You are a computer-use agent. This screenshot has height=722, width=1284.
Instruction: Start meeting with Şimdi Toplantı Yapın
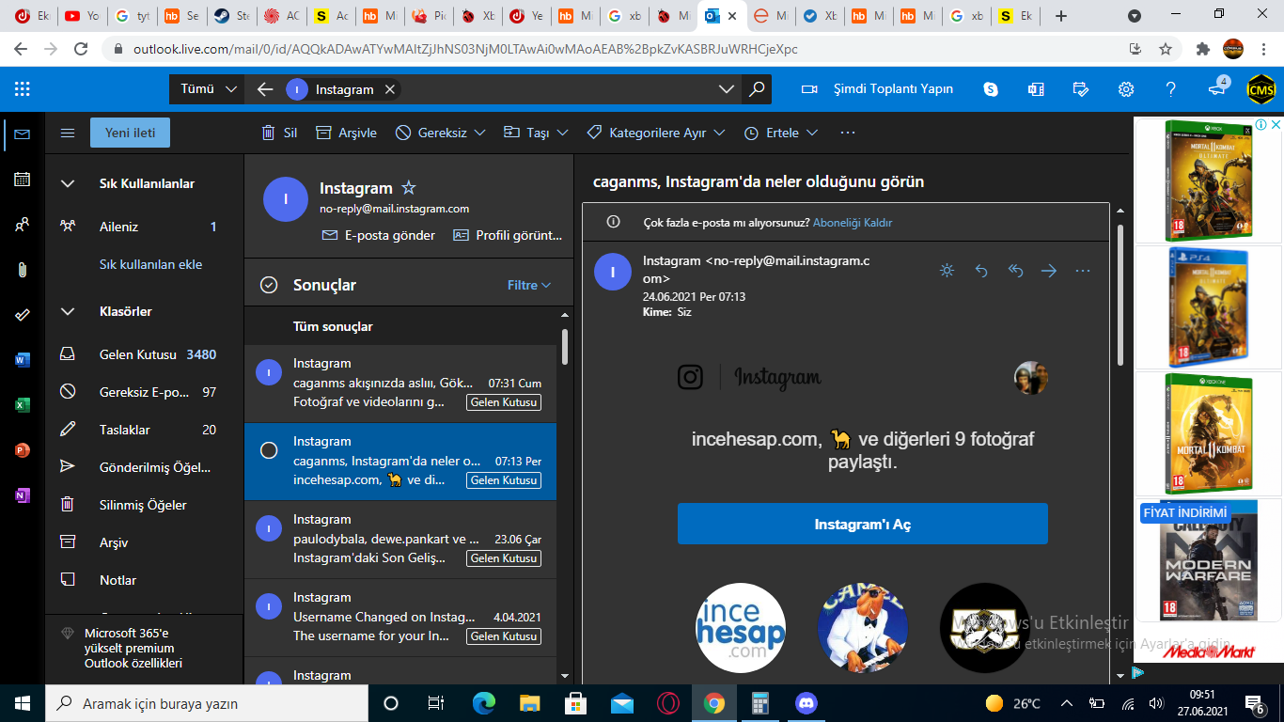(x=877, y=89)
